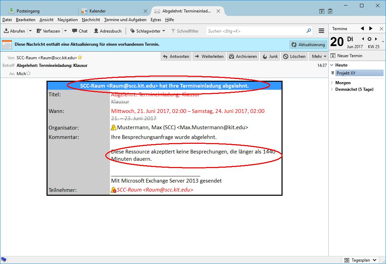Toggle star next to SCC-Raum sender
Screen dimensions: 386x264
click(80, 58)
